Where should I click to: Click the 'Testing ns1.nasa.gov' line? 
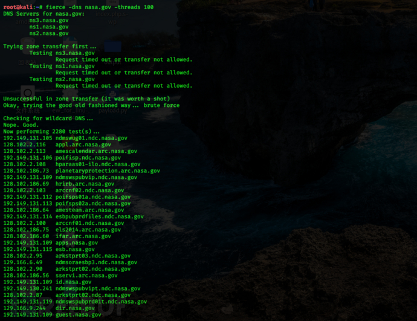[x=62, y=66]
